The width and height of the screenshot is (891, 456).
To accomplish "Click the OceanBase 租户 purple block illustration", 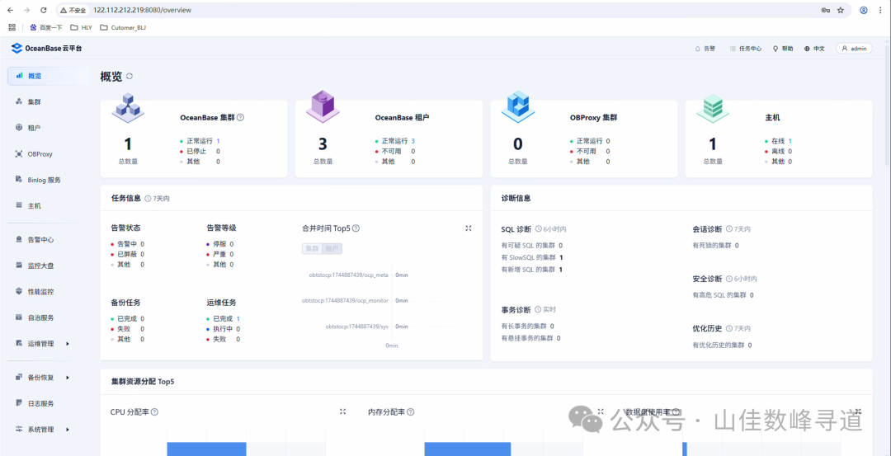I will [323, 106].
